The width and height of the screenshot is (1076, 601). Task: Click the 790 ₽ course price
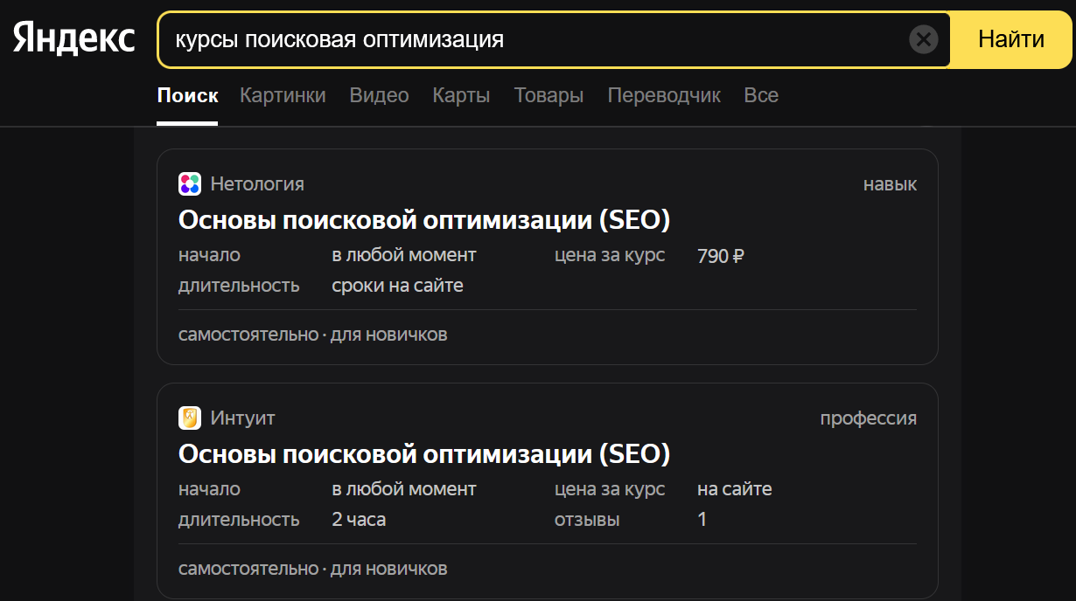point(720,256)
